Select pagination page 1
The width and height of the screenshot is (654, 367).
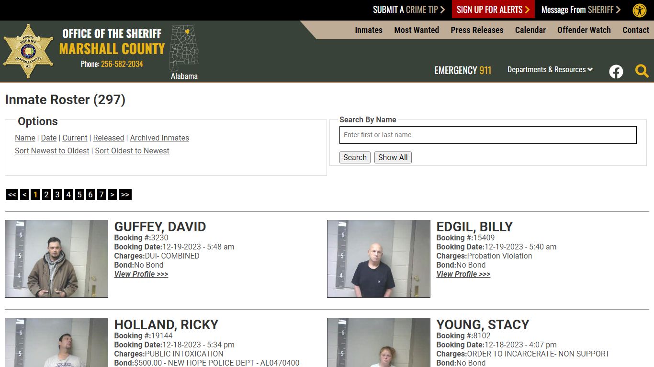35,194
